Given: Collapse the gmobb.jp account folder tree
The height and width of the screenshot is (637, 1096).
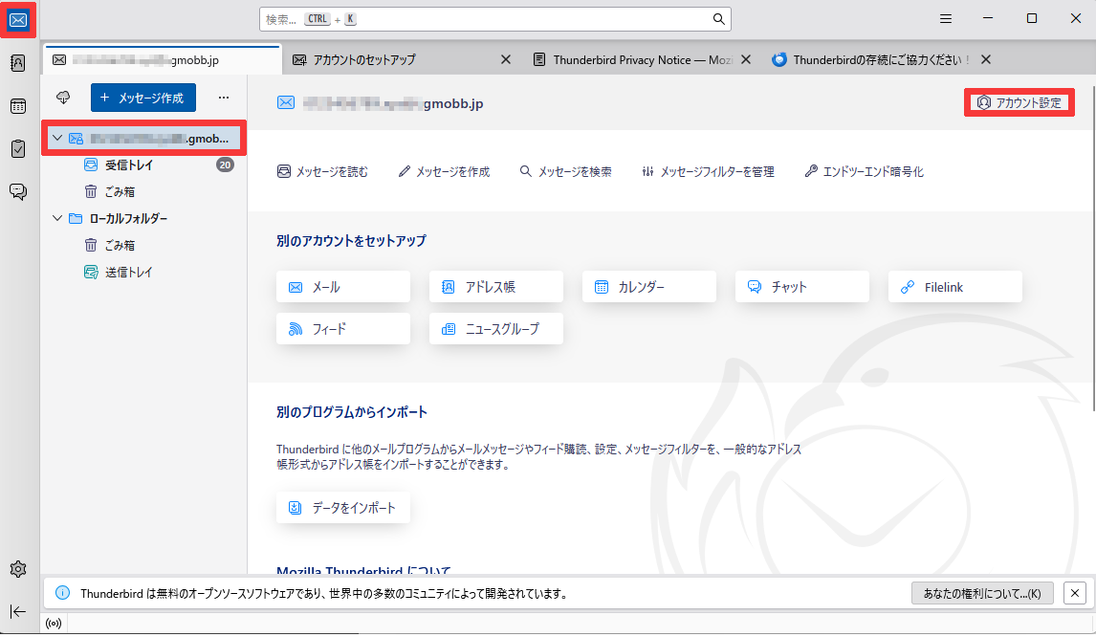Looking at the screenshot, I should (56, 137).
